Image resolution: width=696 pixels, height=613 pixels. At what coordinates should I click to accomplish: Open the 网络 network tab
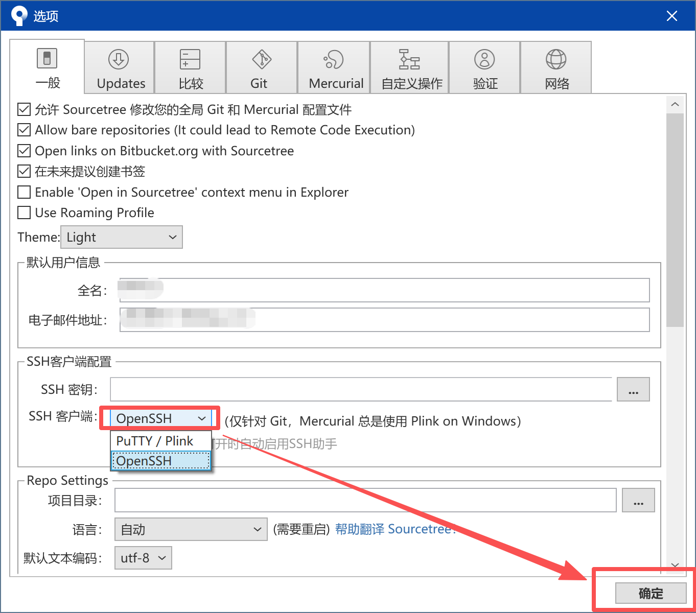(x=556, y=67)
